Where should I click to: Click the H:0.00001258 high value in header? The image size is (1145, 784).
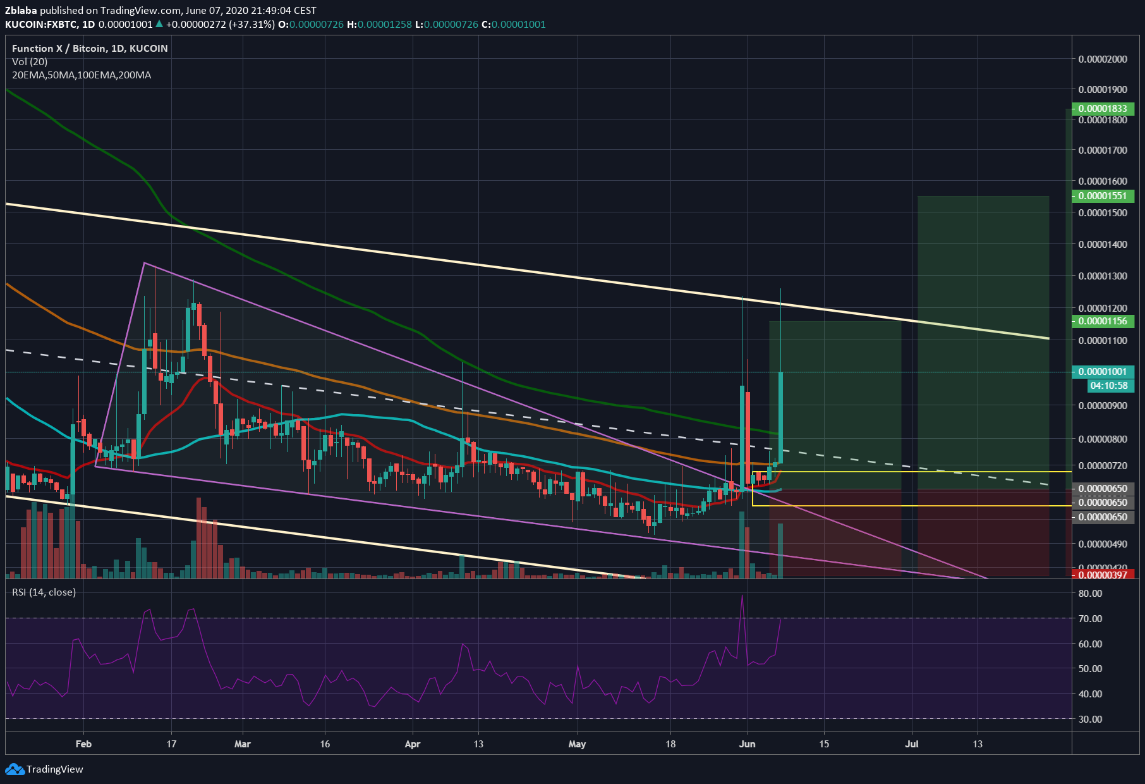[379, 24]
